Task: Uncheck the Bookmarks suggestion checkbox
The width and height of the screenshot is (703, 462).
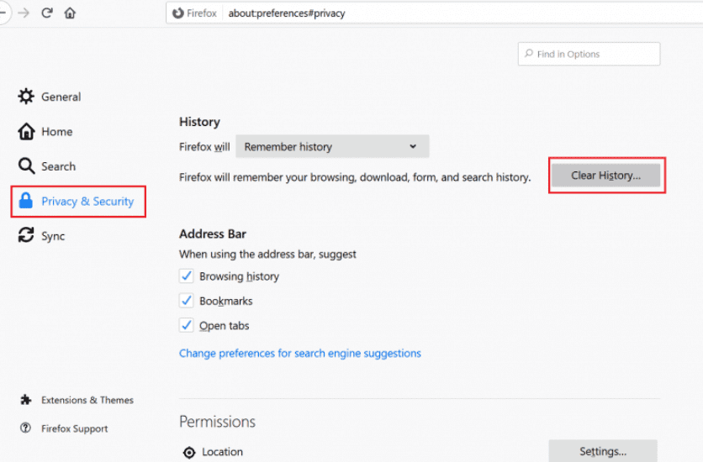Action: pyautogui.click(x=186, y=301)
